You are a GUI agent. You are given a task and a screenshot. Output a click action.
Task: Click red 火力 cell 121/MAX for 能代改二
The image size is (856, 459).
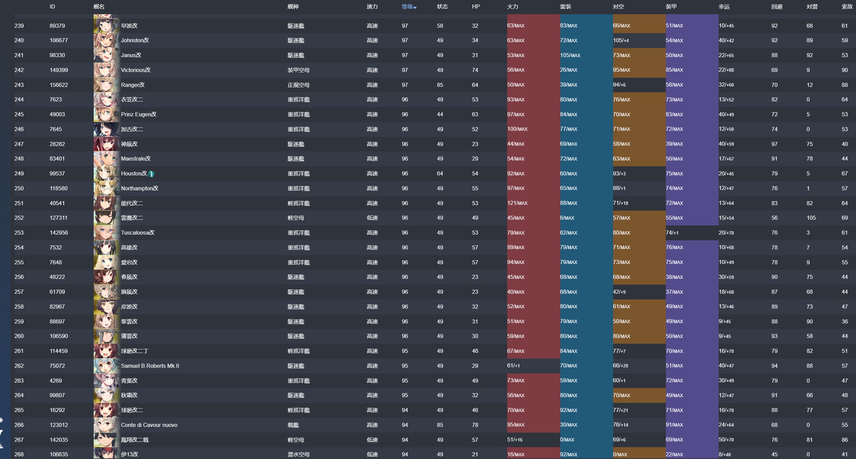517,203
